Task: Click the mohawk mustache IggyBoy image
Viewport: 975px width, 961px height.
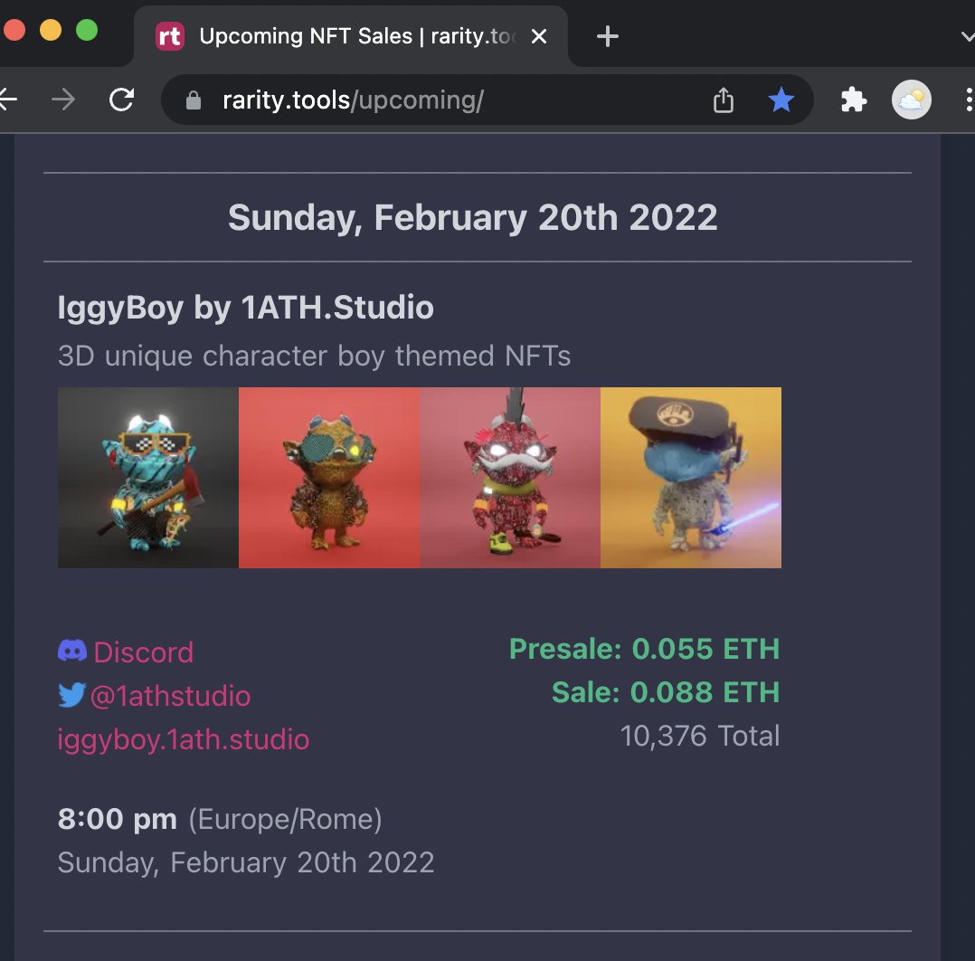Action: coord(510,478)
